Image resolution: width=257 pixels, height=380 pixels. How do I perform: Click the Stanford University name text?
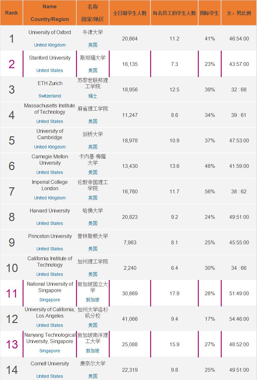pyautogui.click(x=50, y=58)
